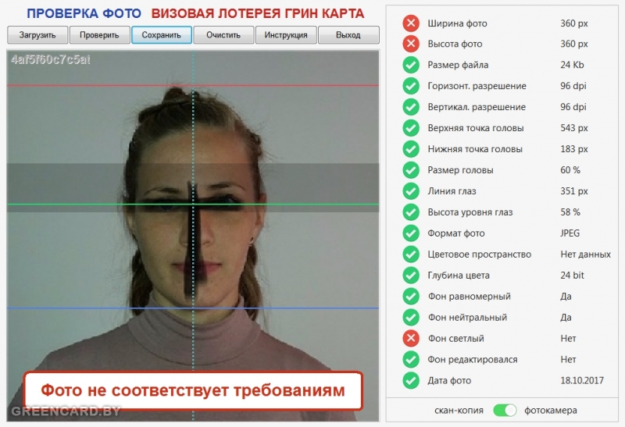Click the 18.10.2017 date value
Screen dimensions: 625x427
point(582,381)
